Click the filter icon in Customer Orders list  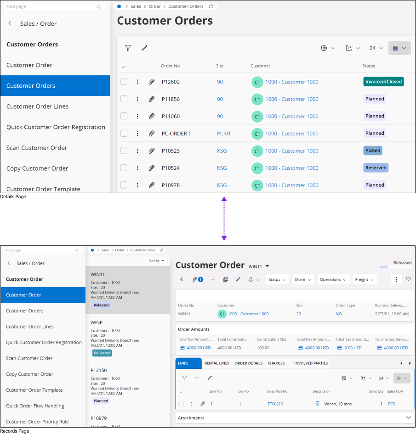[128, 48]
